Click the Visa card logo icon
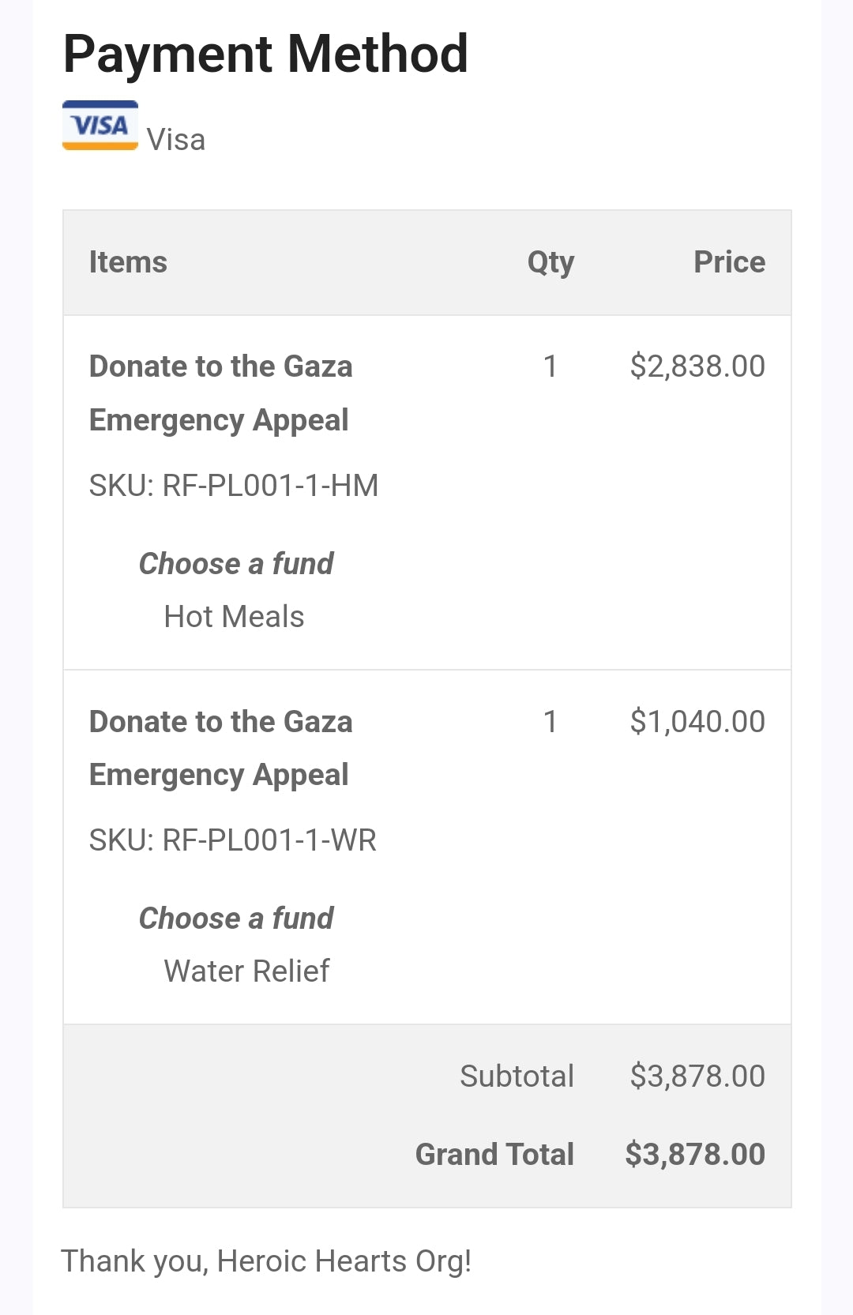Viewport: 853px width, 1315px height. click(x=100, y=126)
